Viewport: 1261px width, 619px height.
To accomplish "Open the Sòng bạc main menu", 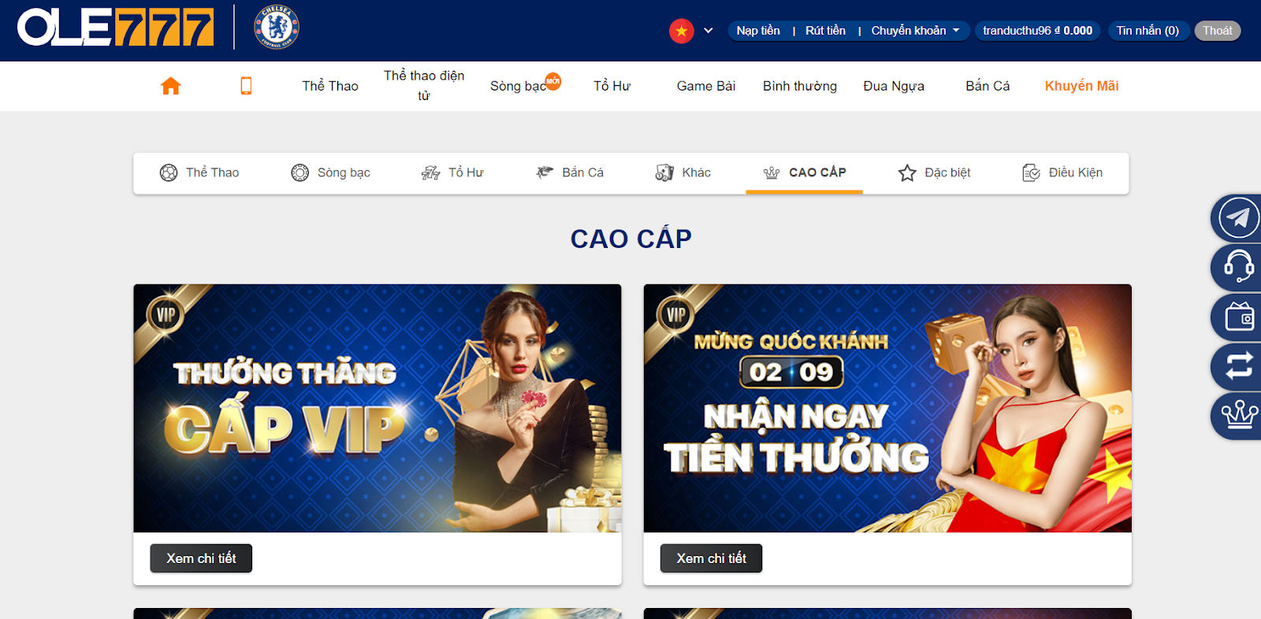I will pos(519,86).
